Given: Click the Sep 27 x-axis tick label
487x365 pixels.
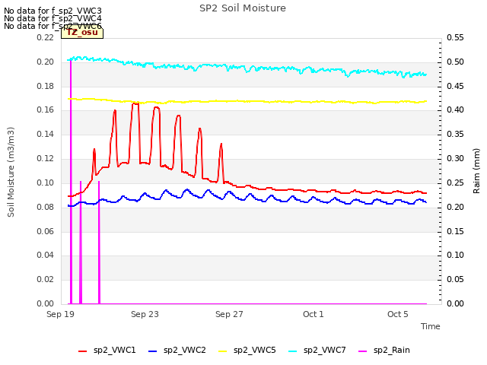Looking at the screenshot, I should [x=229, y=314].
